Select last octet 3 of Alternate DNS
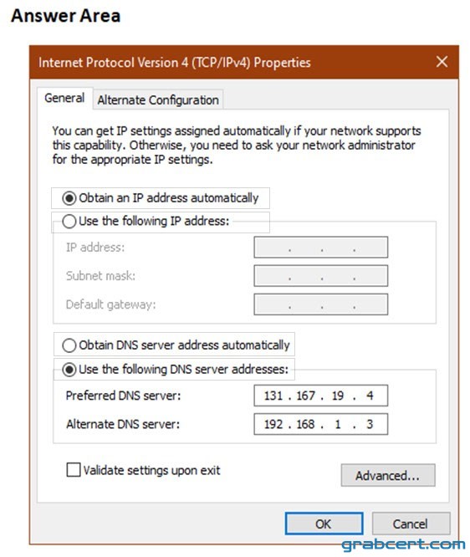 click(370, 424)
